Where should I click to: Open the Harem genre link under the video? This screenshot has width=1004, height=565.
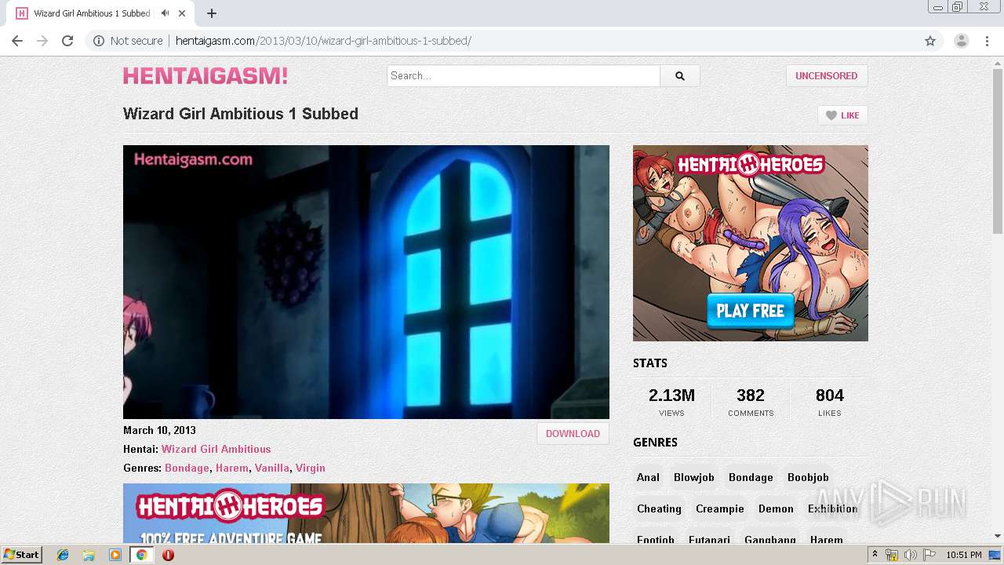click(x=232, y=468)
